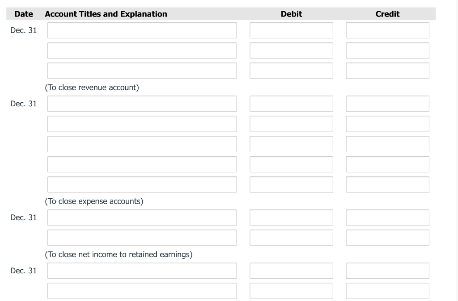Click the last account title field of the expense section
The height and width of the screenshot is (301, 458).
[x=142, y=184]
